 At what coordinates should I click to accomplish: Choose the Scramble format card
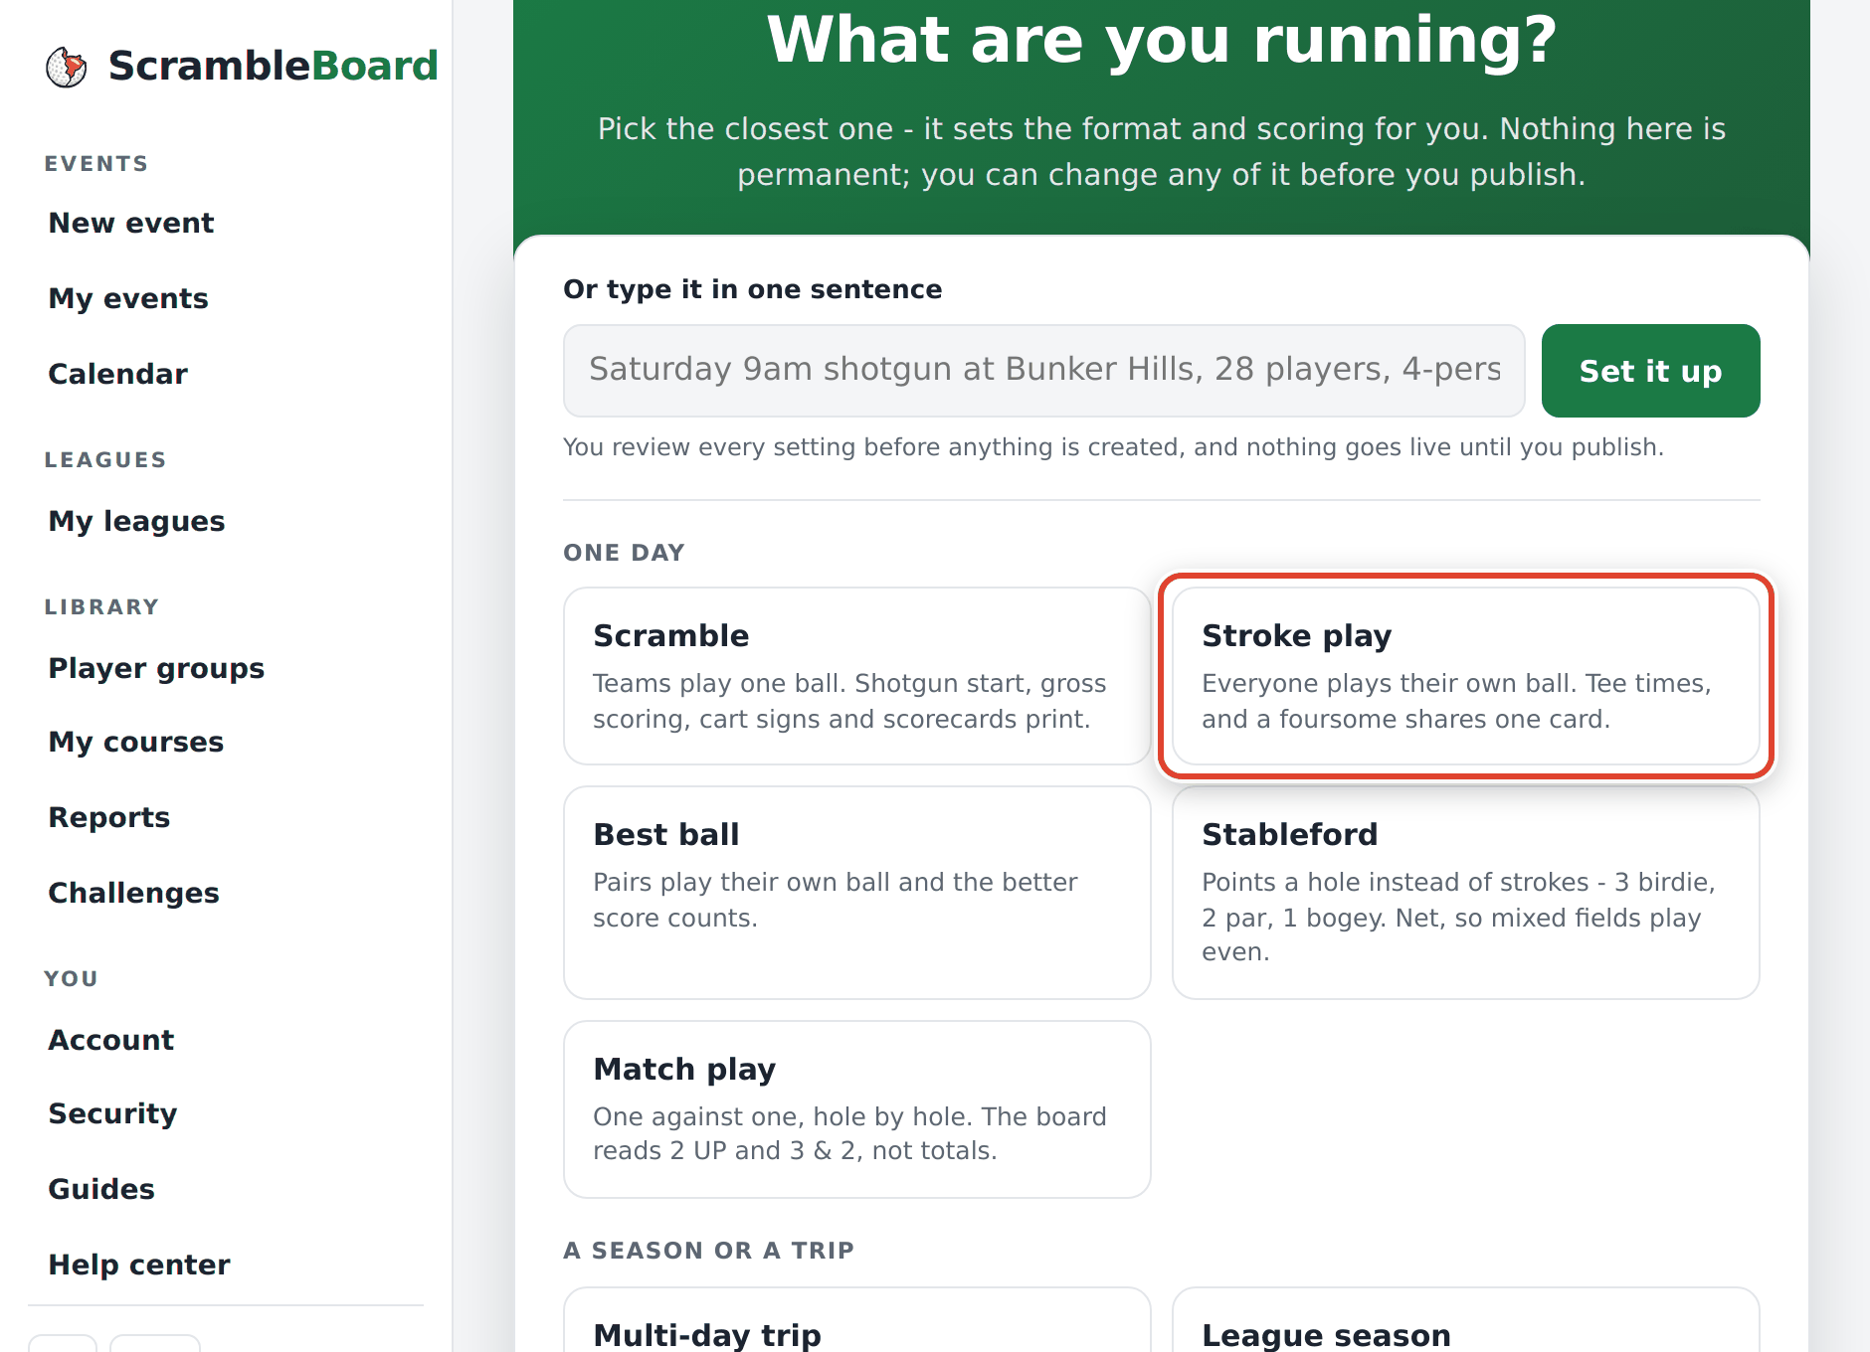point(857,676)
